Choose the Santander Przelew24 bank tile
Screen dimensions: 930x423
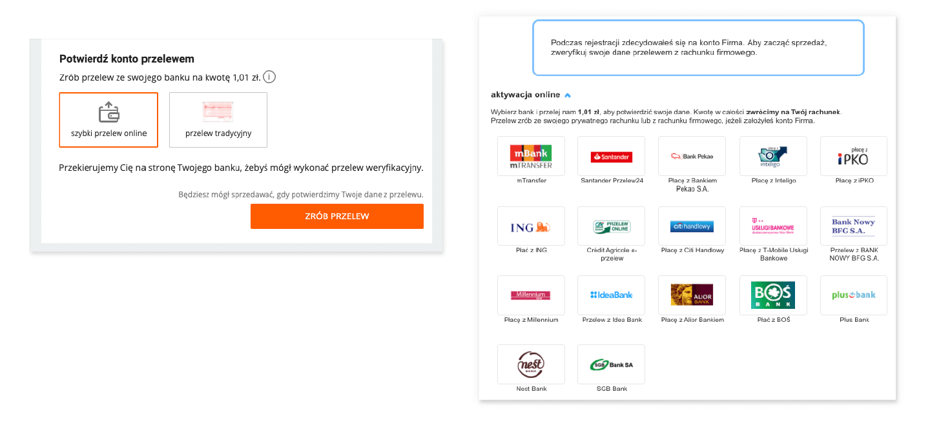point(611,156)
